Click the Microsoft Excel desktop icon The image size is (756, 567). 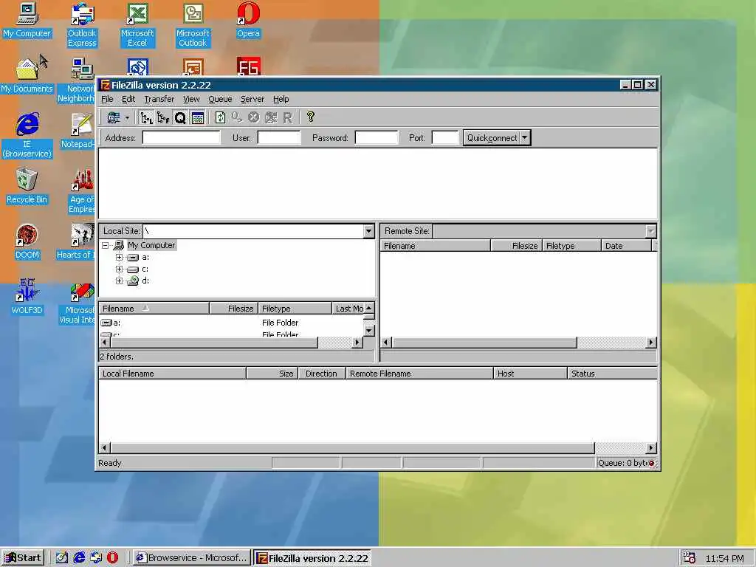137,25
